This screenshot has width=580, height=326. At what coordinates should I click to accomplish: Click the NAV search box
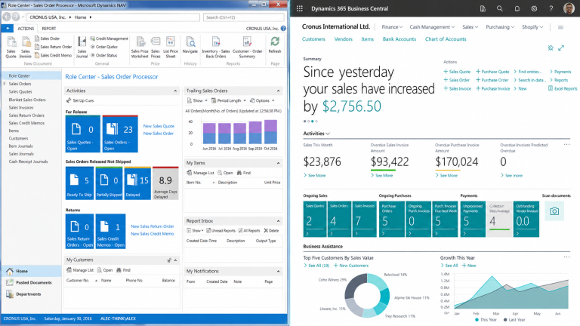click(x=244, y=17)
